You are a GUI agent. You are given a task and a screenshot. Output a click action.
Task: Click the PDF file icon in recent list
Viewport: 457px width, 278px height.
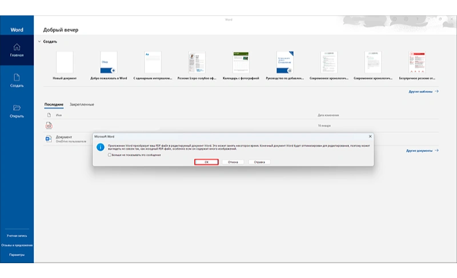(49, 126)
